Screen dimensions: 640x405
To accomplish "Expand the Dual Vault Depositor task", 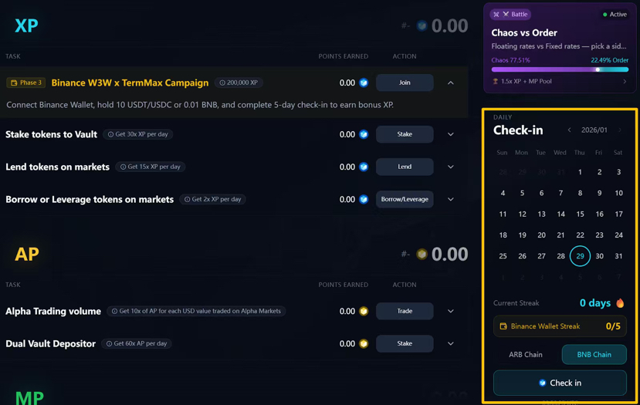I will click(x=451, y=344).
